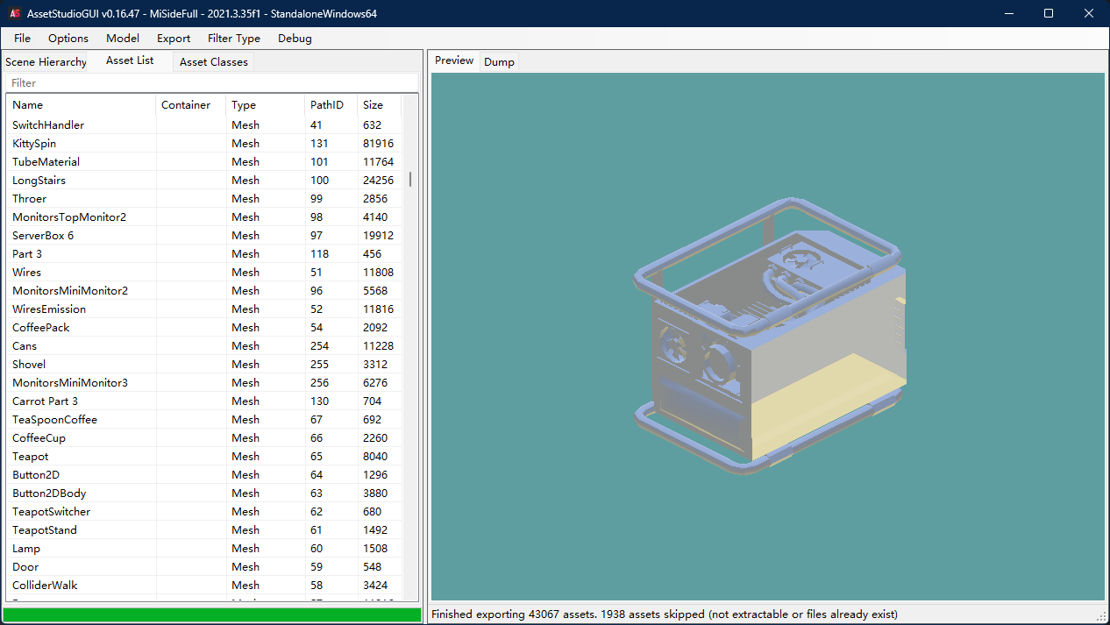Screen dimensions: 1110x625
Task: Open the Model menu
Action: click(x=122, y=38)
